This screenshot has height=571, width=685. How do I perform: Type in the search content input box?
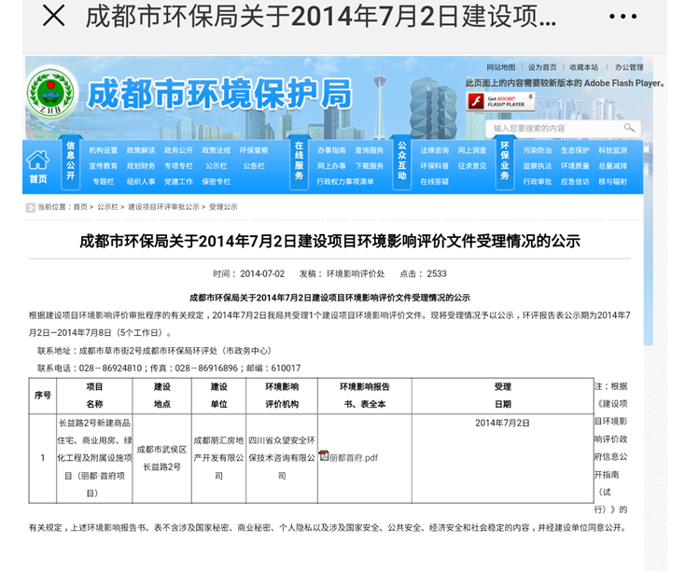point(555,128)
